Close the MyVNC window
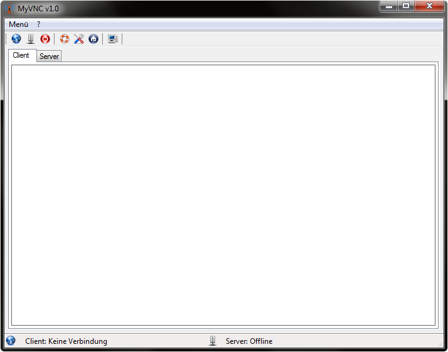Screen dimensions: 448x352 point(429,6)
